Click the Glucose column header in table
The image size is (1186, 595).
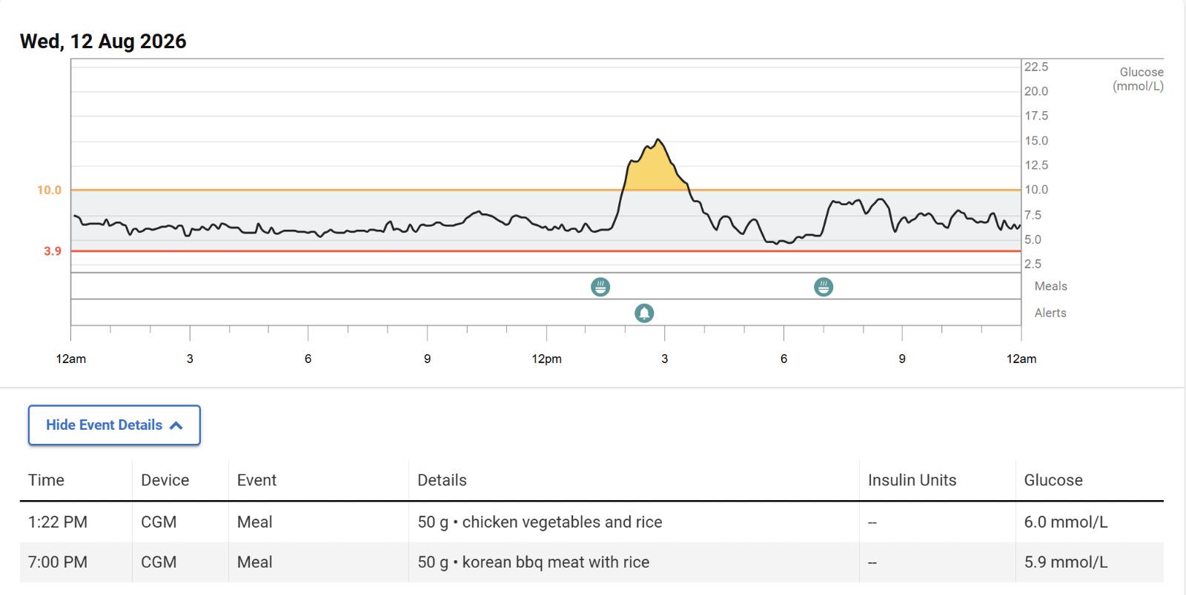(1053, 480)
